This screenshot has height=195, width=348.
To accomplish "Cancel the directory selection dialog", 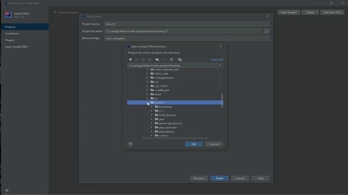I will pos(214,144).
